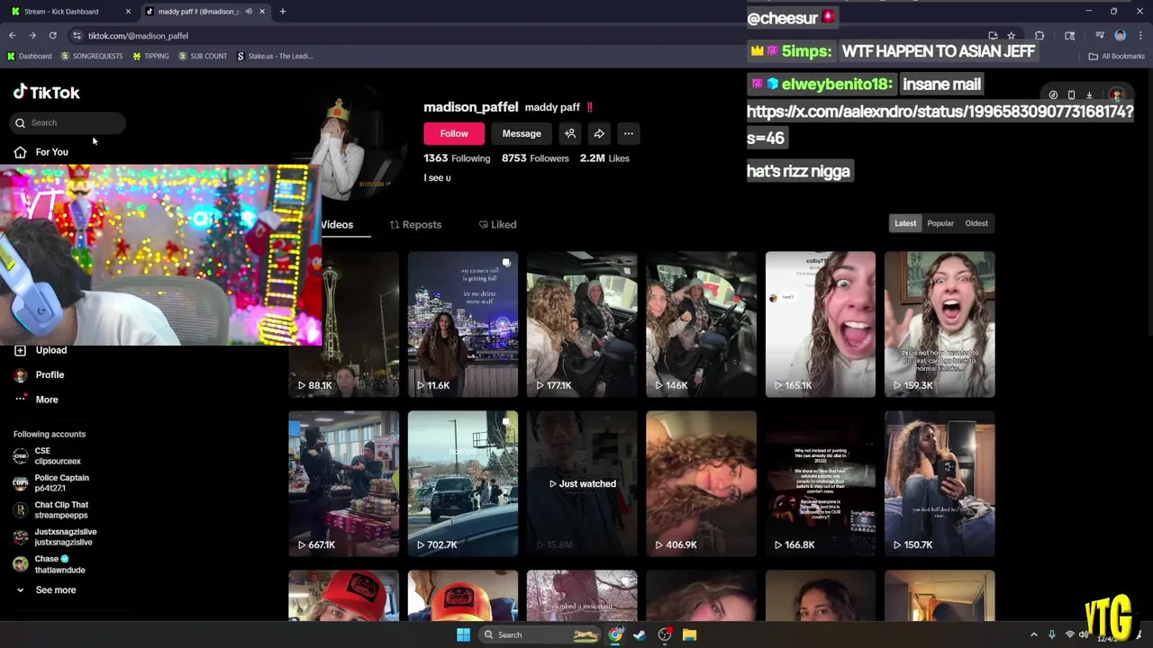Open Chat Clip That streampeepps account
1153x648 pixels.
tap(51, 510)
